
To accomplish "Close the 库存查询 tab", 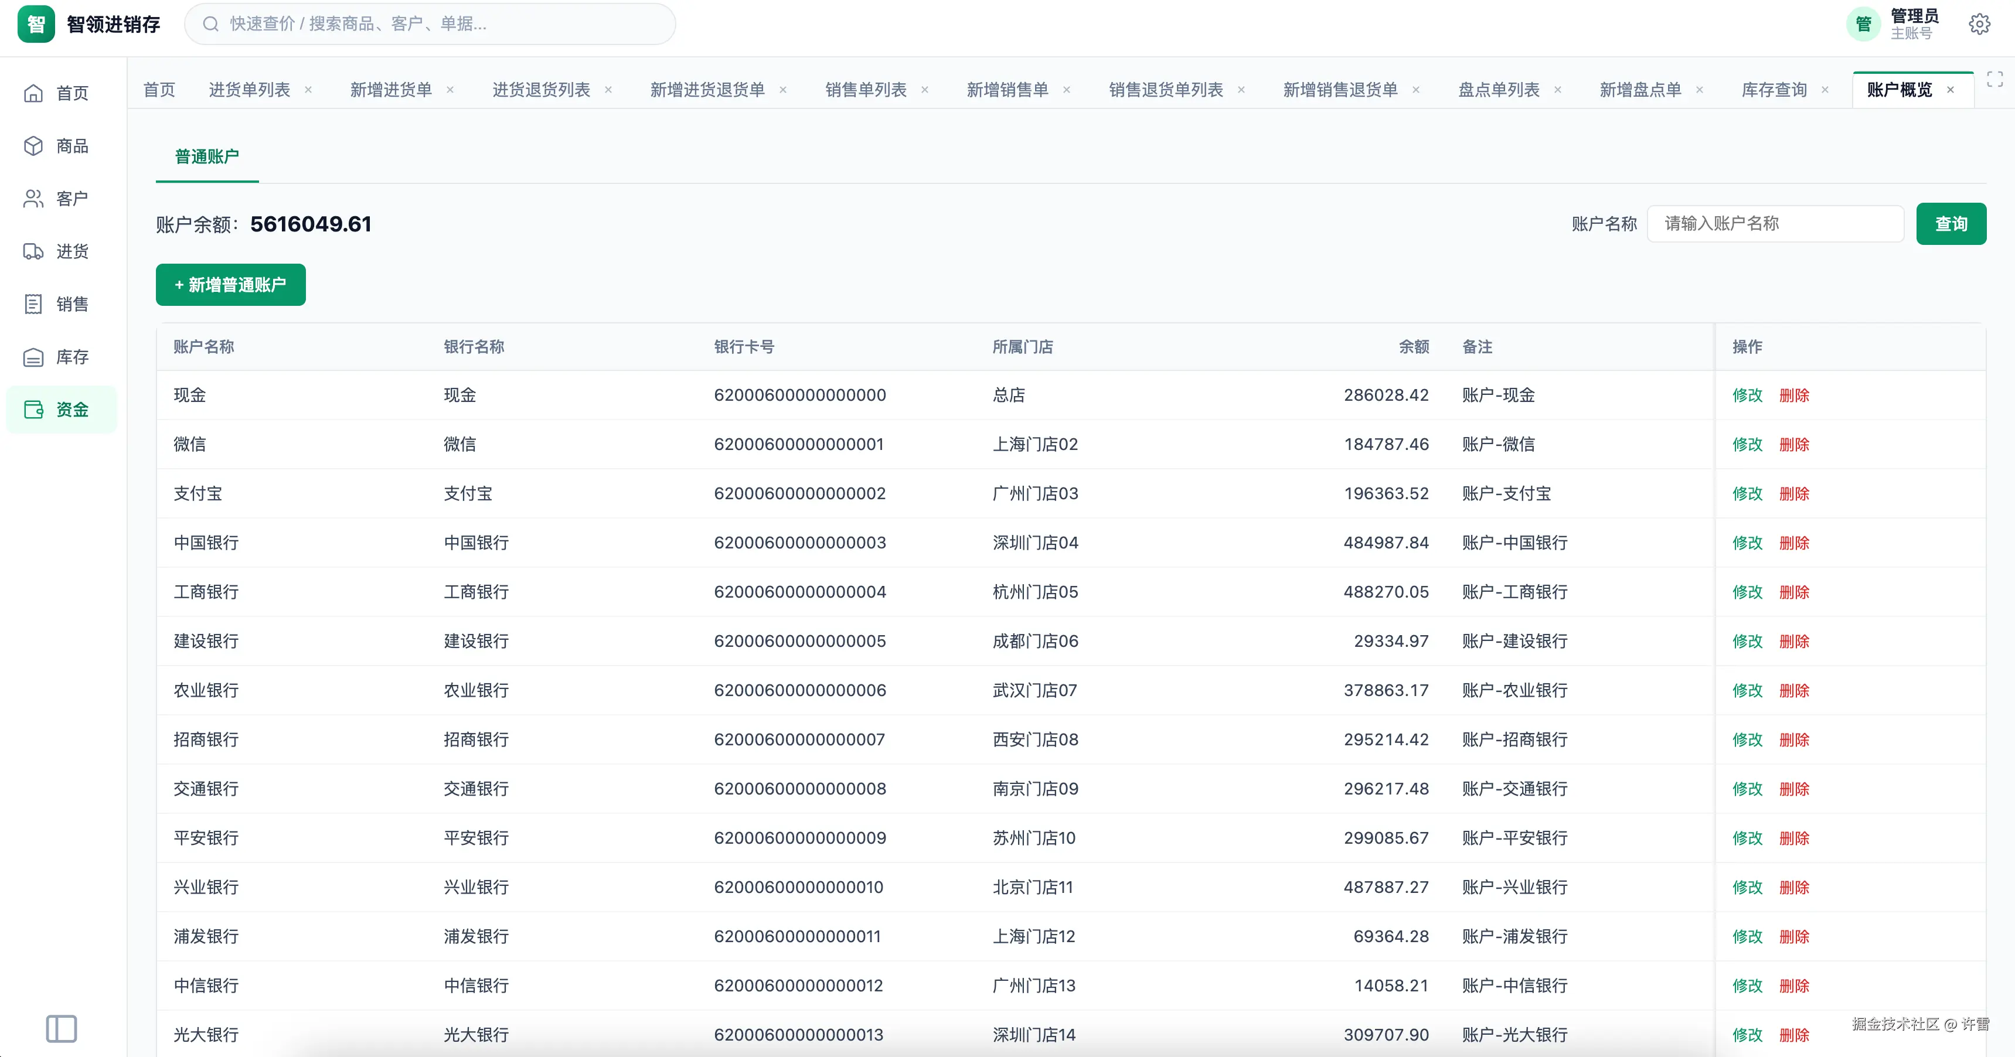I will (1825, 90).
